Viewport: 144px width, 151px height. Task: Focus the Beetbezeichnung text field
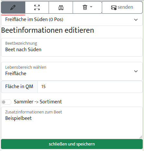click(72, 47)
